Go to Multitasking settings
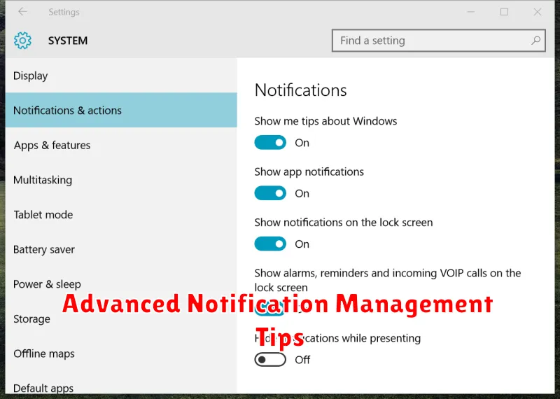This screenshot has height=399, width=560. (x=121, y=180)
